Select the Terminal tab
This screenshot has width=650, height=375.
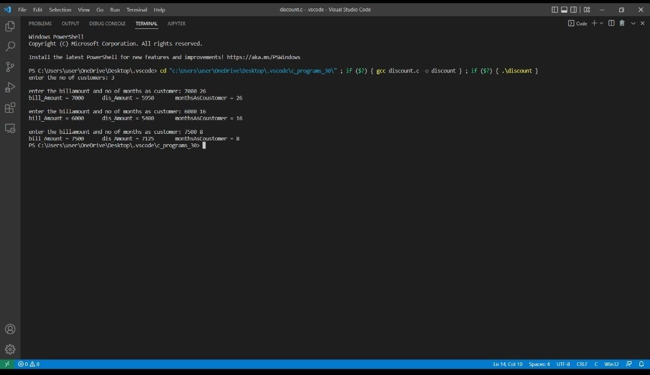146,24
